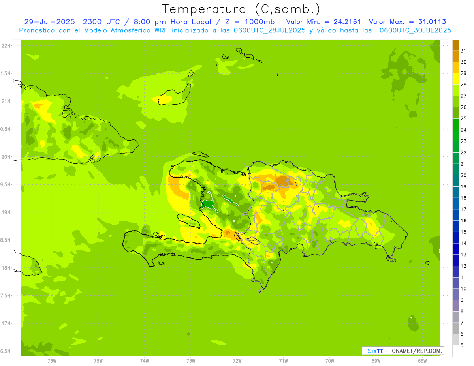Click 'Valor Min. = 24.2161' value

tap(324, 22)
